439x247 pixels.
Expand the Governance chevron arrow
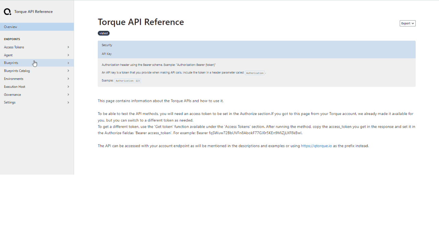(68, 94)
